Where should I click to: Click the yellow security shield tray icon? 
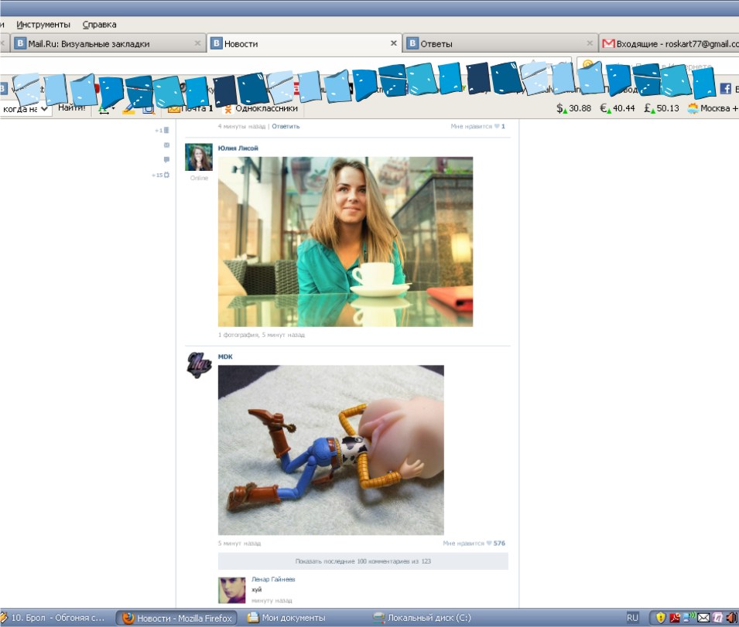point(660,618)
